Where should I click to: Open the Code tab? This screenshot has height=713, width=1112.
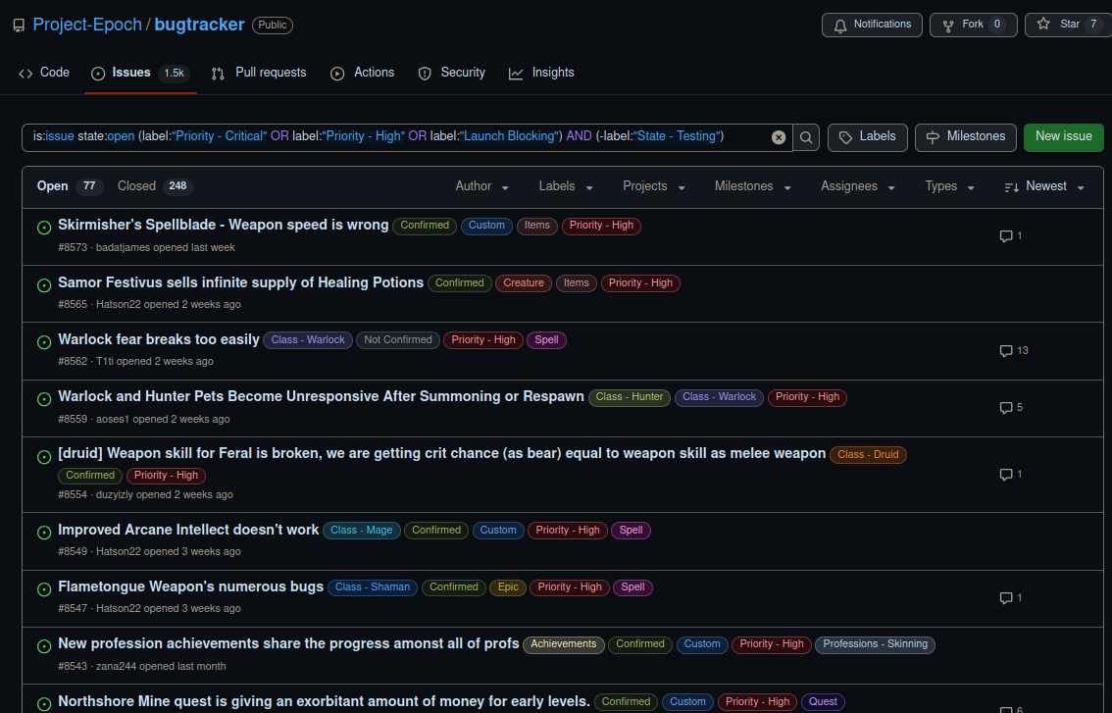pyautogui.click(x=44, y=74)
